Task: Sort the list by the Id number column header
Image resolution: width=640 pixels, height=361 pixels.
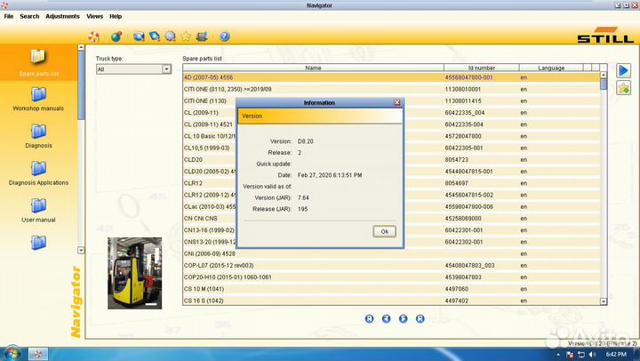Action: [481, 68]
